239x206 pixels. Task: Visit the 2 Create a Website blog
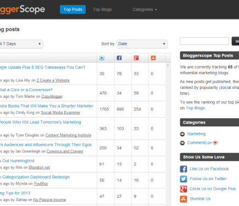tap(53, 80)
